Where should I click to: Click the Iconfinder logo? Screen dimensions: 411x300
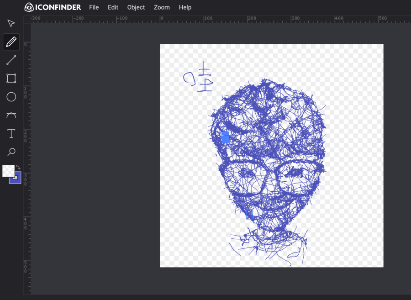53,7
